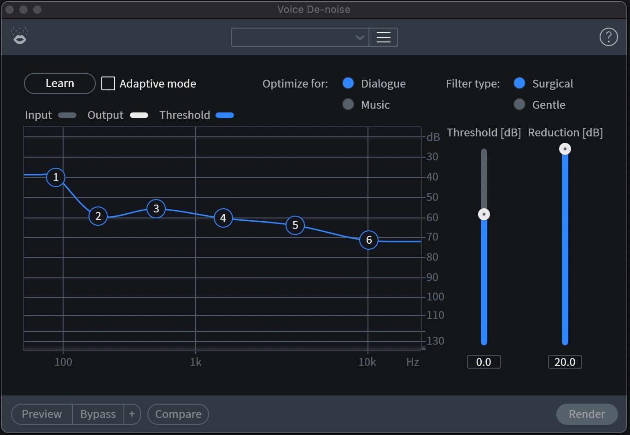Screen dimensions: 630x435
Task: Click the Threshold value field 0.0
Action: pyautogui.click(x=484, y=362)
